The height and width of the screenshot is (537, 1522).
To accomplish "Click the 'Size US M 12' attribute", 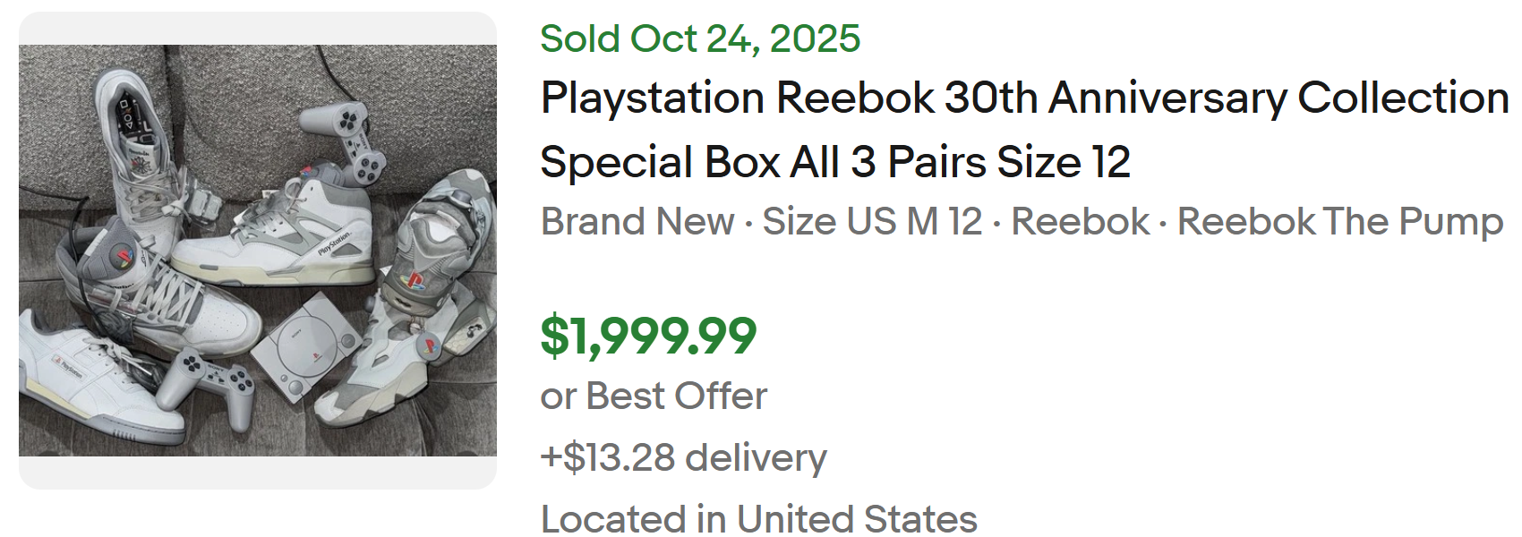I will (x=871, y=222).
